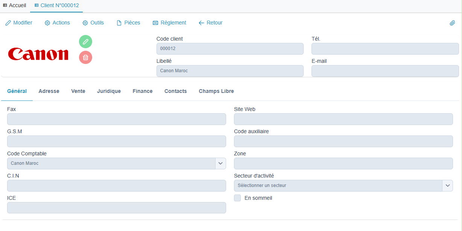Delete the Canon logo with the red trash icon
This screenshot has height=231, width=462.
(x=85, y=57)
